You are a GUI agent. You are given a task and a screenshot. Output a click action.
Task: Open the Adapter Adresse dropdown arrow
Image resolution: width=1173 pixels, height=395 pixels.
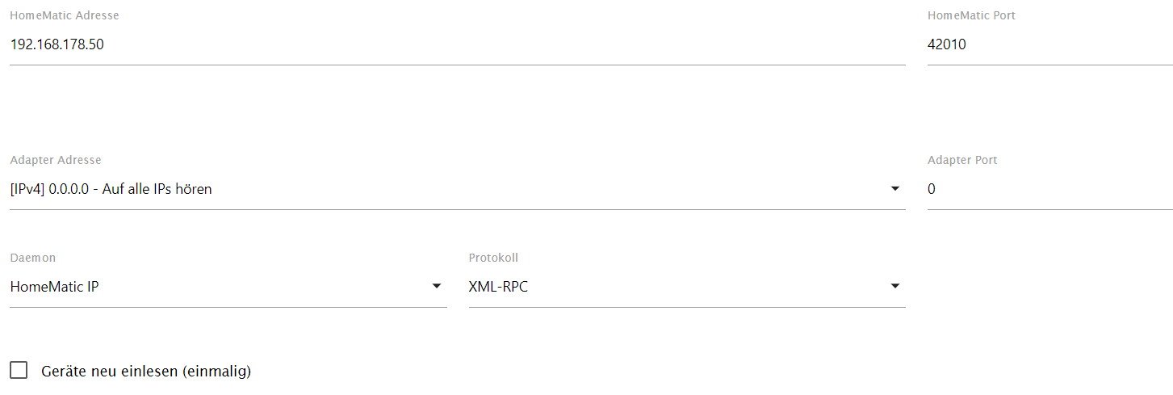(894, 189)
